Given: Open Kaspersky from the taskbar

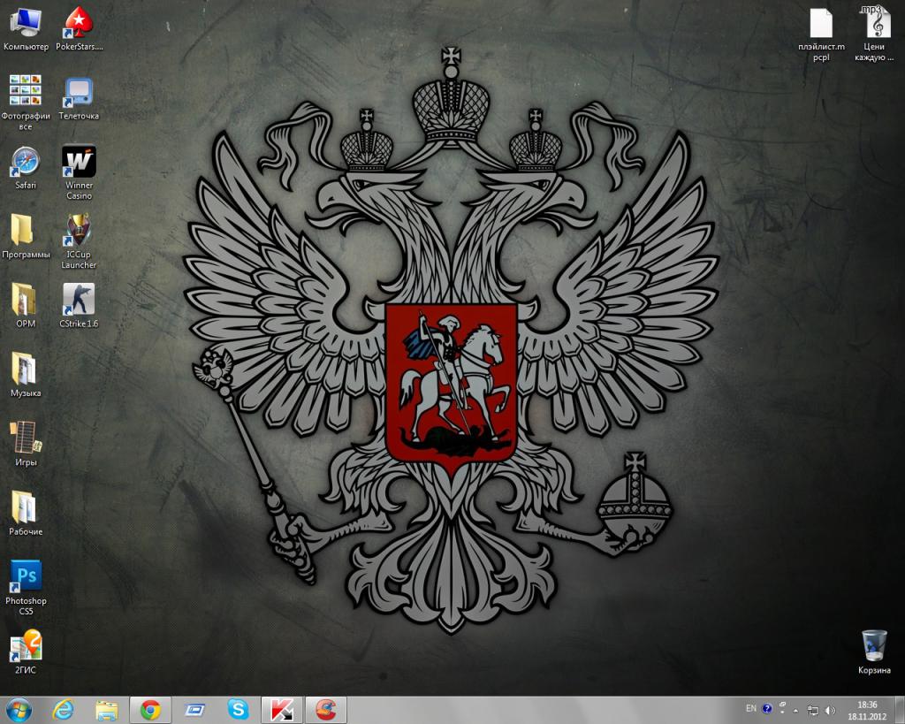Looking at the screenshot, I should coord(283,709).
